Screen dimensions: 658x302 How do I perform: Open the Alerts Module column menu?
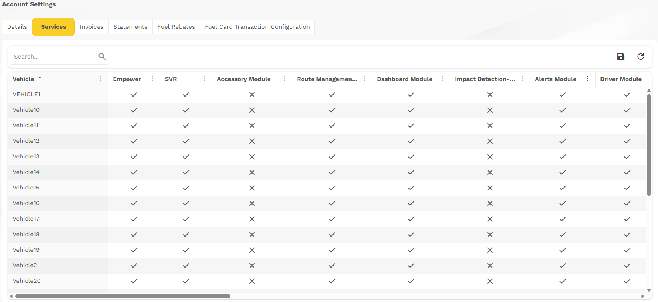[587, 79]
